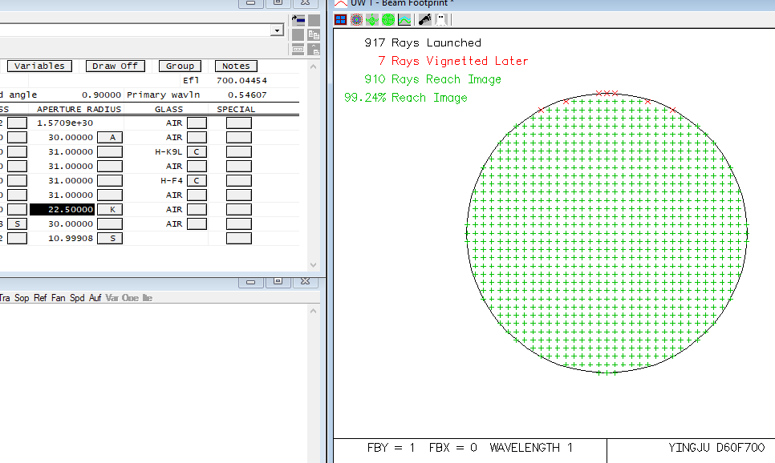Click the Notes button
Viewport: 775px width, 463px height.
click(x=236, y=66)
